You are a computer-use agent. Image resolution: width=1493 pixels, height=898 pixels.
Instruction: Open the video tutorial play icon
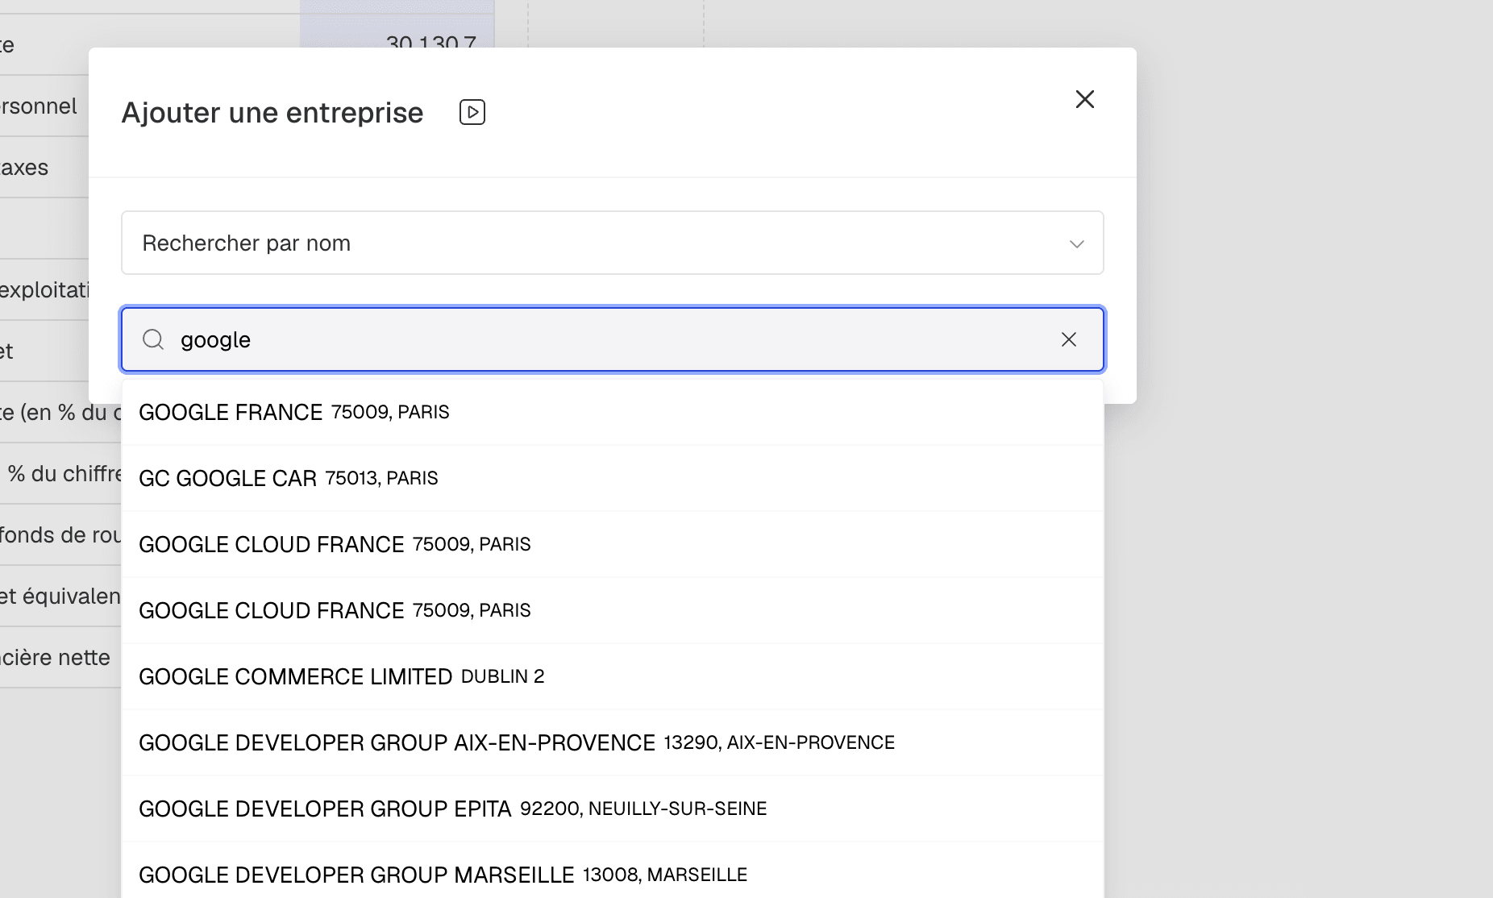[472, 112]
